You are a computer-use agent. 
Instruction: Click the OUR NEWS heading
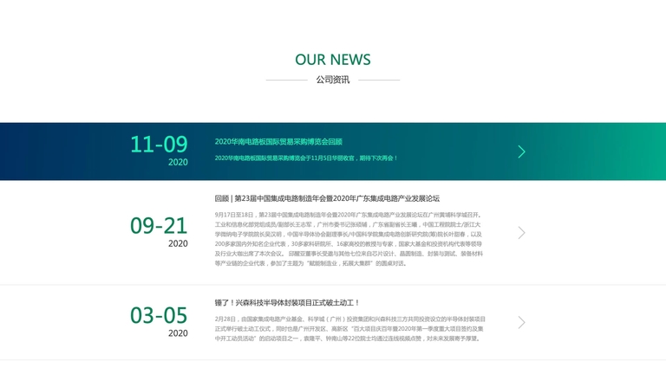pyautogui.click(x=333, y=60)
